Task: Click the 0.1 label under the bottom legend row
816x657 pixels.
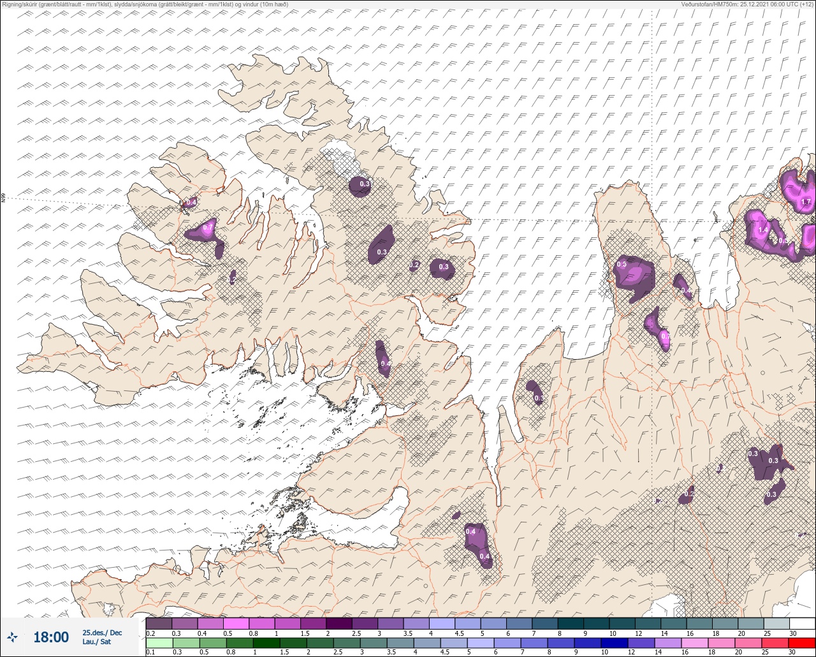Action: [150, 653]
